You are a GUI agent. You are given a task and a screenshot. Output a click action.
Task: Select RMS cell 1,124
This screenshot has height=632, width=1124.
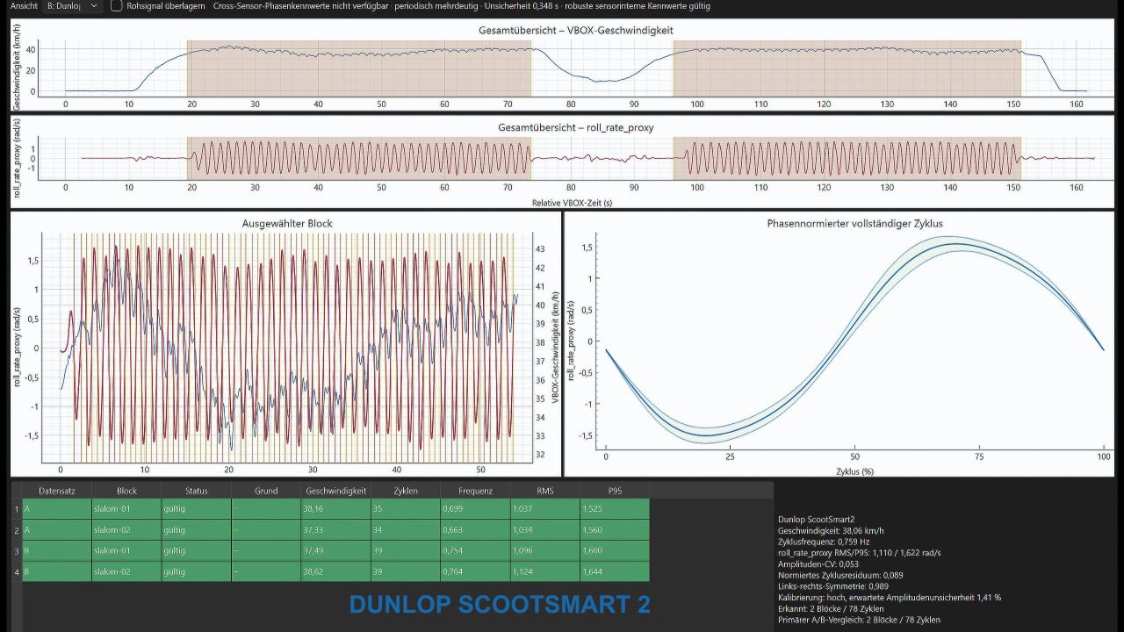tap(545, 571)
